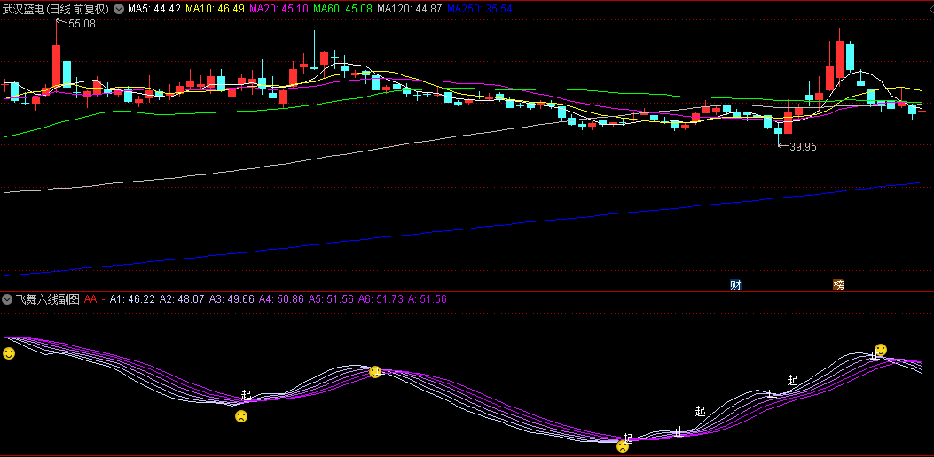Click the 起 label above the lowest sad face
The width and height of the screenshot is (934, 457).
pyautogui.click(x=627, y=438)
